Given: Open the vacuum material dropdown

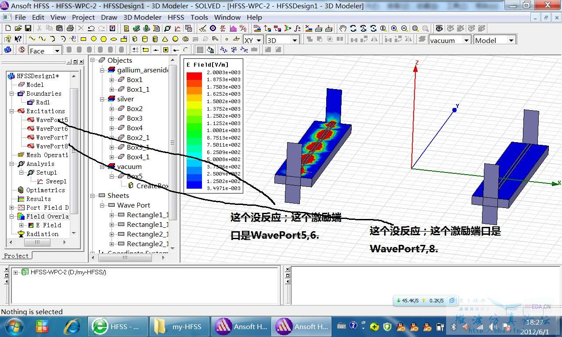Looking at the screenshot, I should pyautogui.click(x=466, y=40).
